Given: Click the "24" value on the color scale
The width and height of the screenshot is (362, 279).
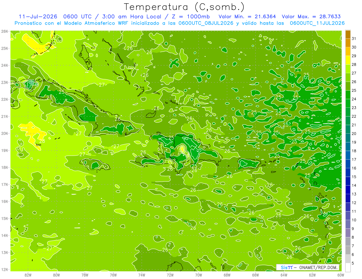Looking at the screenshot, I should (x=354, y=99).
